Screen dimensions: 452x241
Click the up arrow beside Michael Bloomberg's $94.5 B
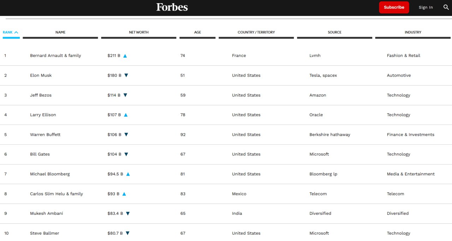coord(128,174)
